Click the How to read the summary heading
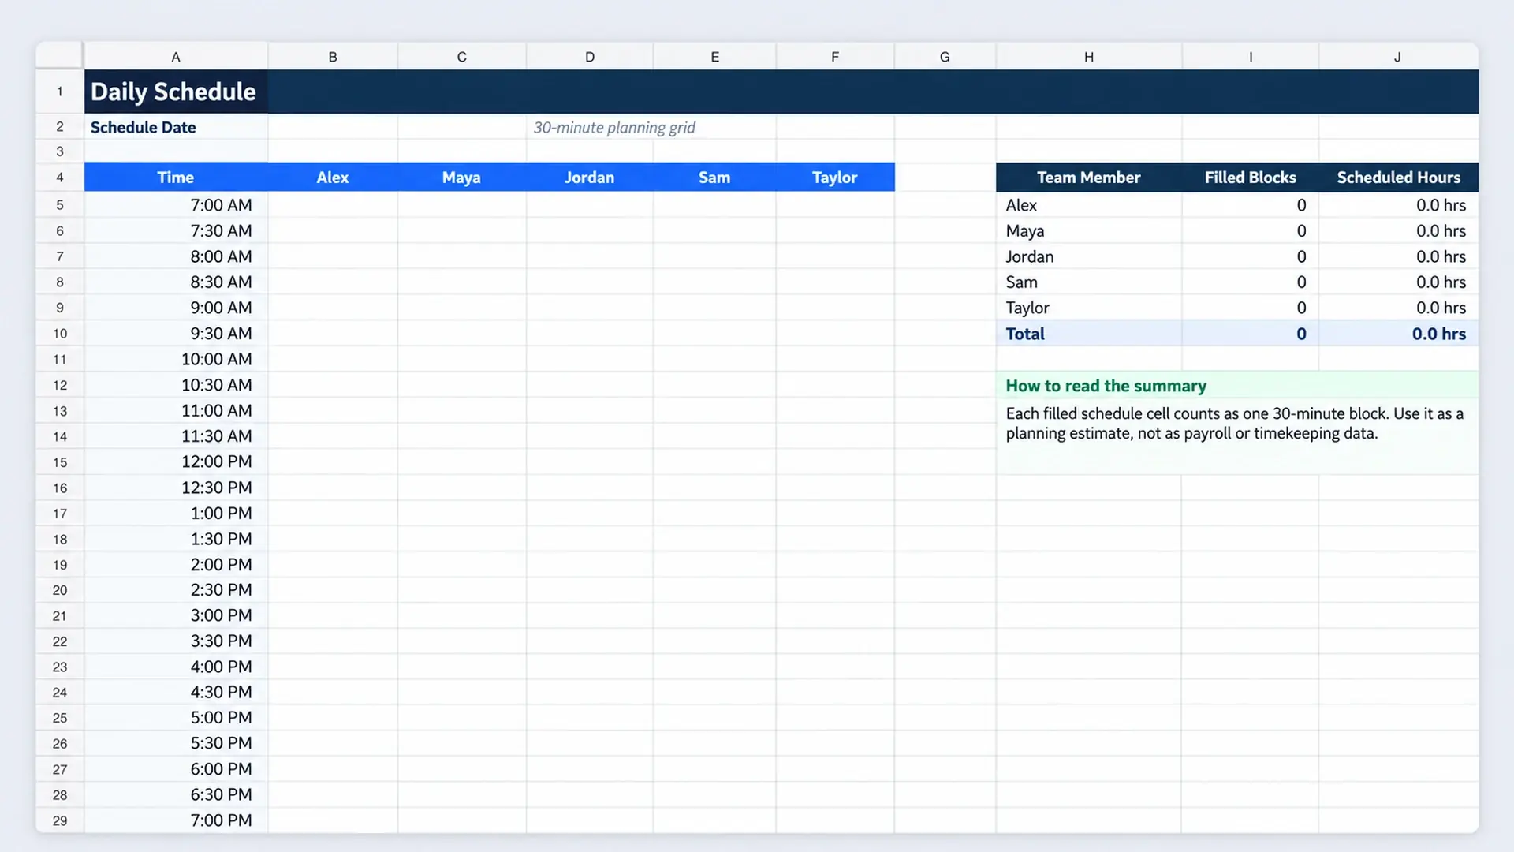This screenshot has height=852, width=1514. coord(1106,386)
